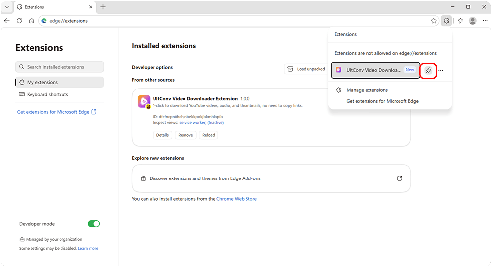Click the Load unpacked button
The height and width of the screenshot is (267, 492).
tap(306, 69)
